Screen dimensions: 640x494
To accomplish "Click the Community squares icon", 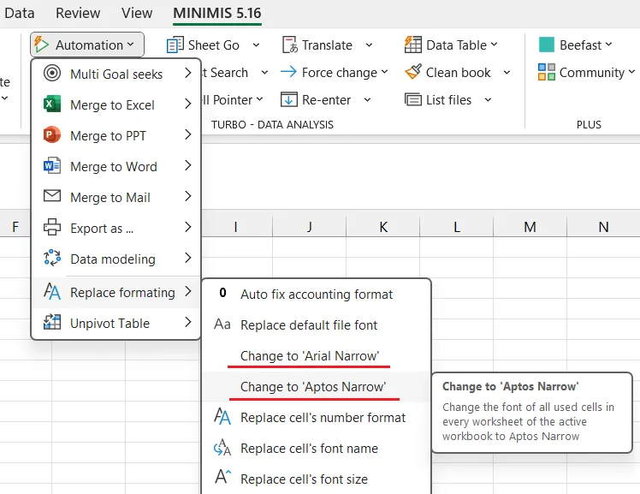I will point(547,72).
